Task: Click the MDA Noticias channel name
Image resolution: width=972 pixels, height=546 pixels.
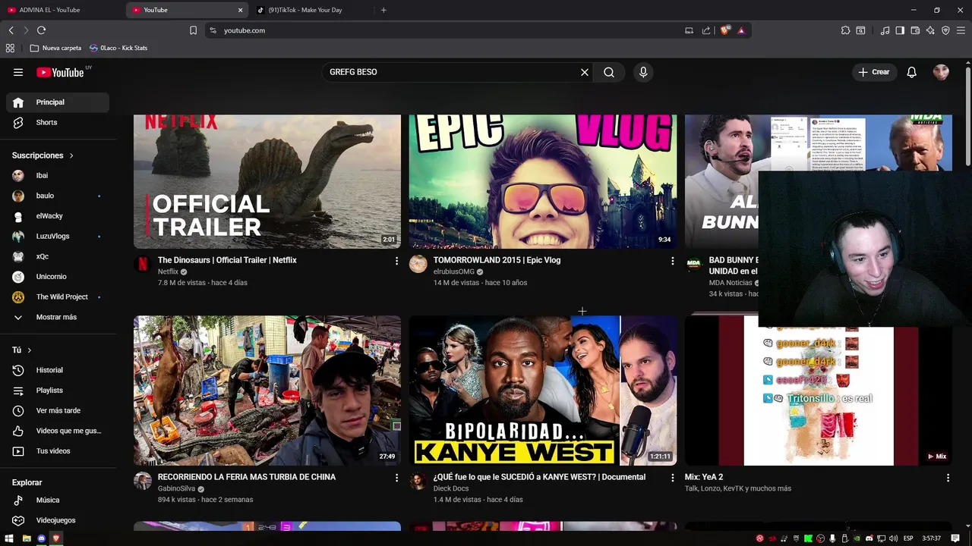Action: (731, 283)
